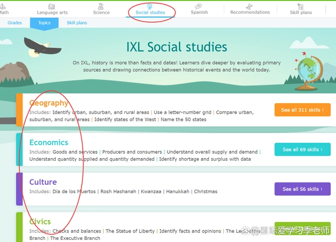Screen dimensions: 336x242
Task: Open 'Use a letter-number grid' skill
Action: (x=182, y=112)
